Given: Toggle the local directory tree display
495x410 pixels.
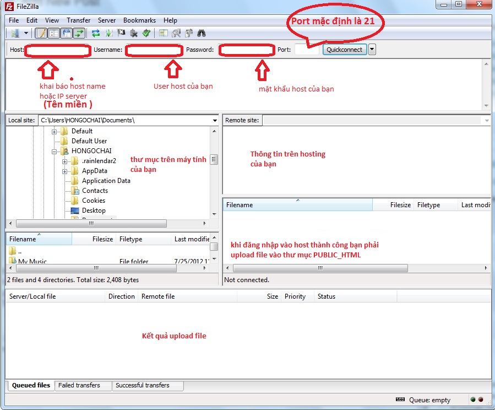Looking at the screenshot, I should pos(54,33).
